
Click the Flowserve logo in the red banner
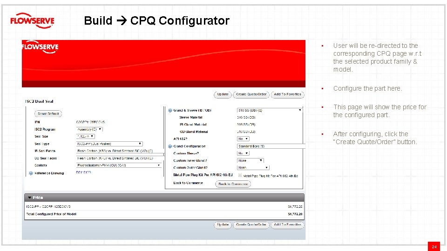(40, 46)
